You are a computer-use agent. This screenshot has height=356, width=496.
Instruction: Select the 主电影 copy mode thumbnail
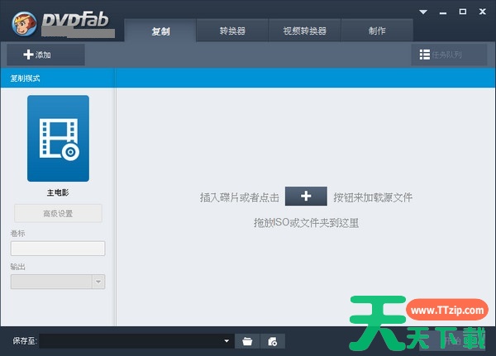coord(58,139)
